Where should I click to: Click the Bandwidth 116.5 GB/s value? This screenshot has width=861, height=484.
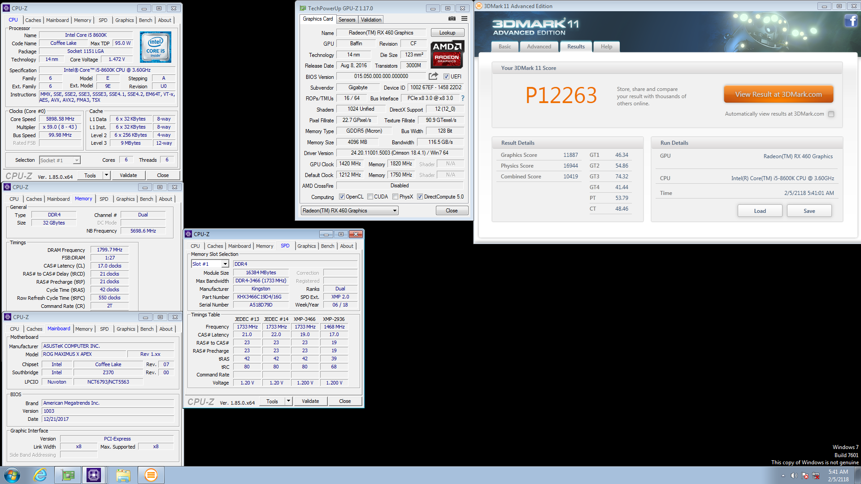(x=440, y=142)
